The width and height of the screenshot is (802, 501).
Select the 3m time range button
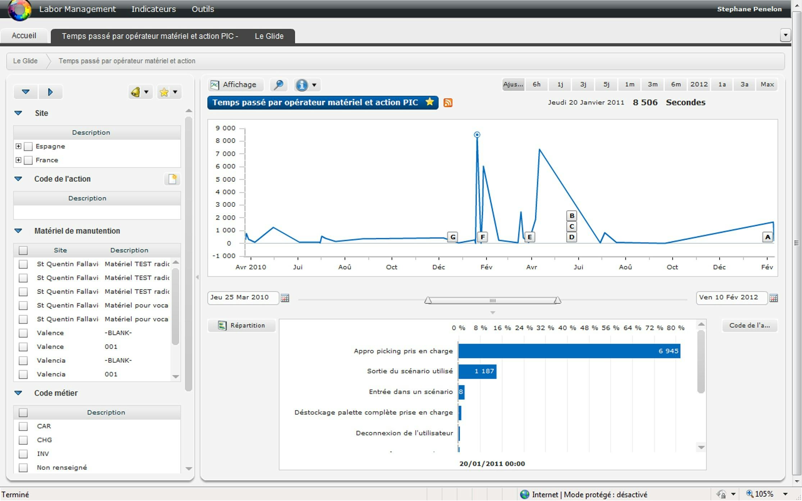click(x=652, y=84)
